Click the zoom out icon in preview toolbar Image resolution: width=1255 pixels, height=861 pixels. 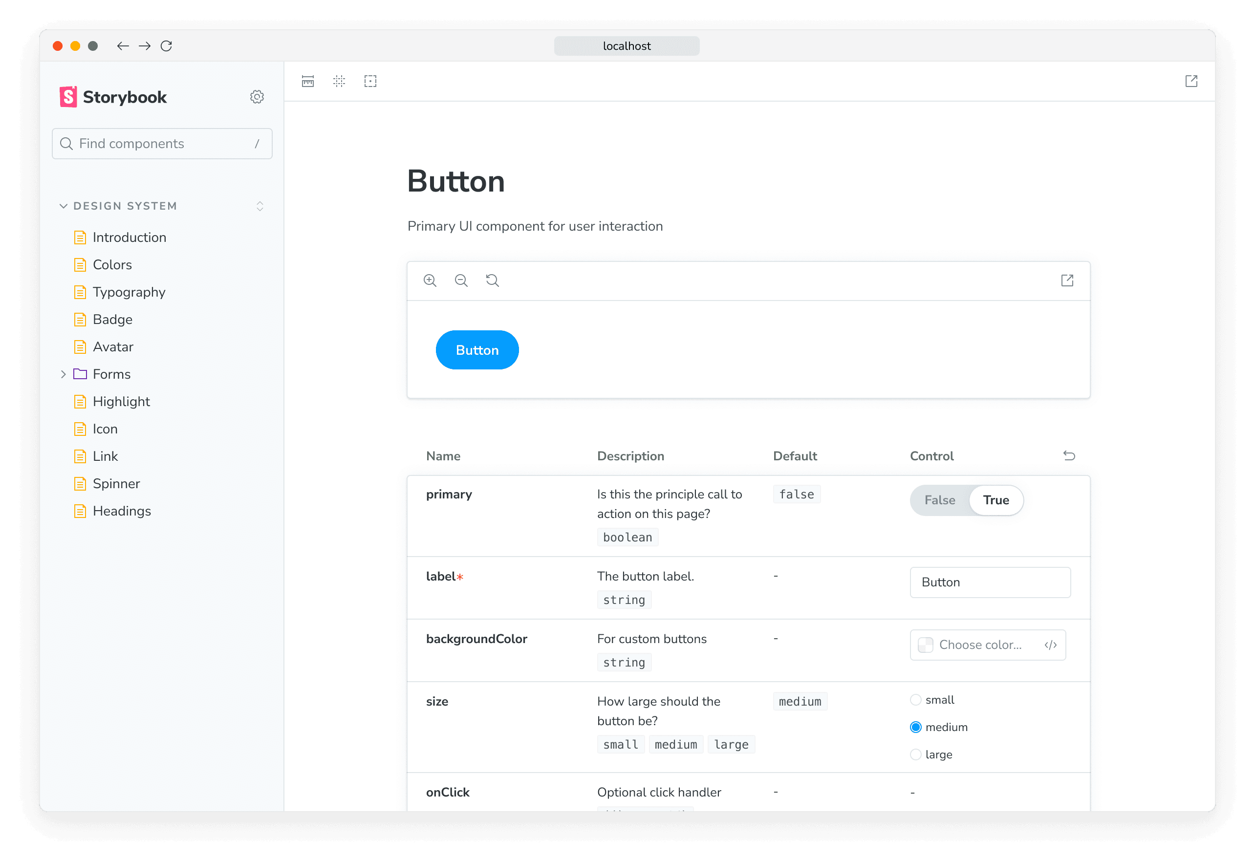coord(461,280)
